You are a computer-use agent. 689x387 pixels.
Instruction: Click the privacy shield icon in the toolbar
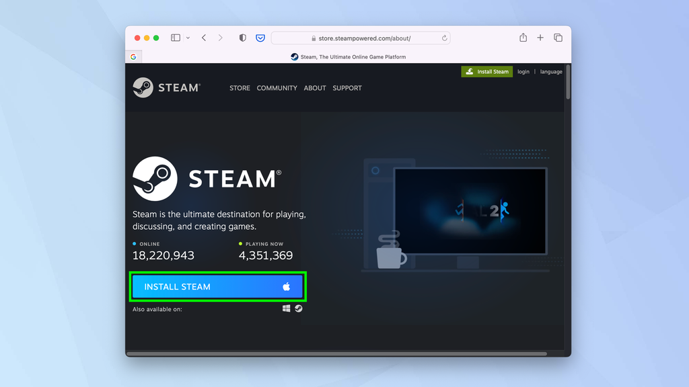pos(242,38)
